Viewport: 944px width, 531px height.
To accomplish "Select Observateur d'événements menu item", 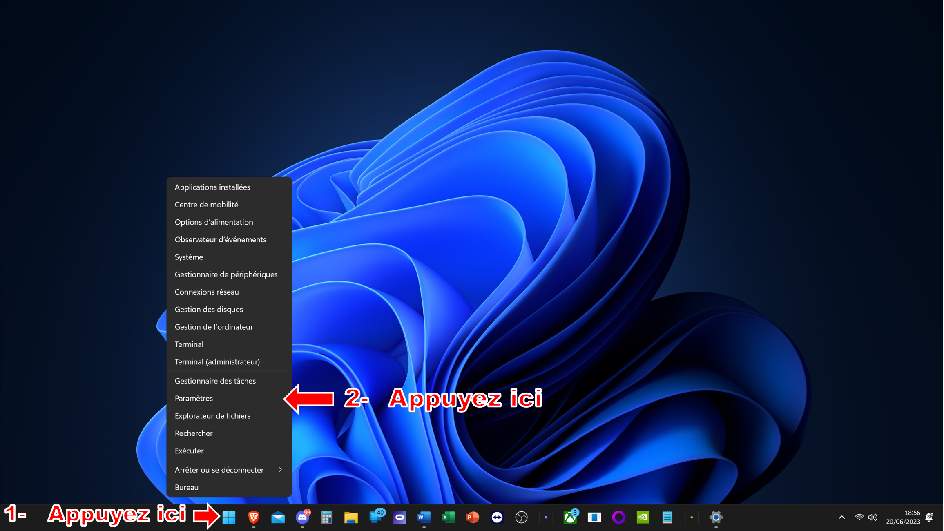I will click(229, 240).
